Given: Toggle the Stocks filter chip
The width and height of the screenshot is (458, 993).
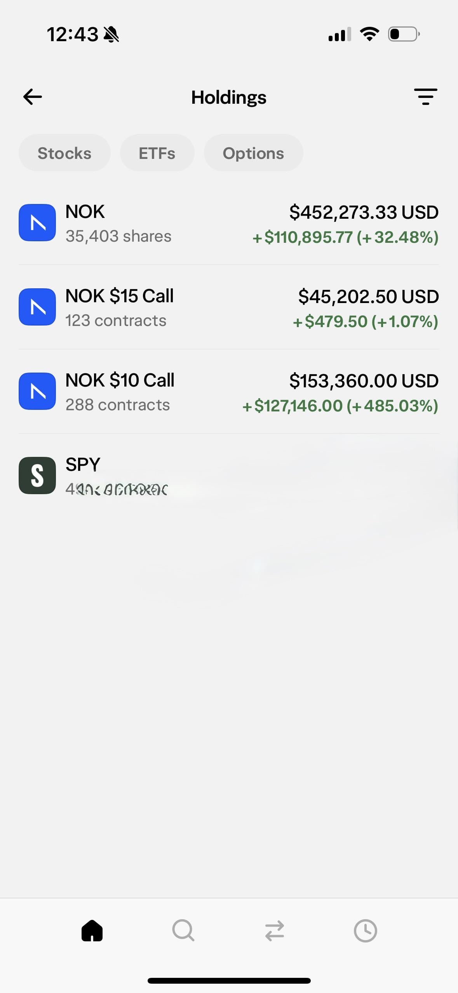Looking at the screenshot, I should 64,153.
